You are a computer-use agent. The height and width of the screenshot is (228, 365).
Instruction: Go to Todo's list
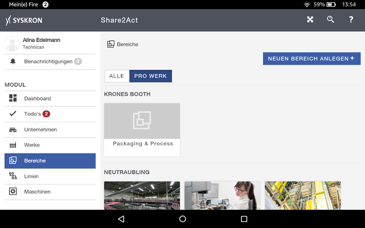pyautogui.click(x=50, y=114)
